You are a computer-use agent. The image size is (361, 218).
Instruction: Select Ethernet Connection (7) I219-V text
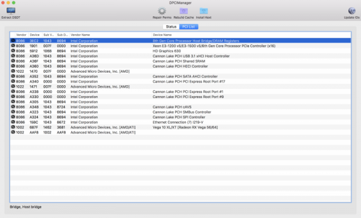pos(178,122)
